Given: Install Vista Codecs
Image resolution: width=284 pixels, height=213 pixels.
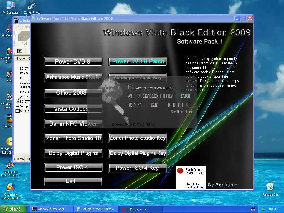Looking at the screenshot, I should click(x=73, y=109).
